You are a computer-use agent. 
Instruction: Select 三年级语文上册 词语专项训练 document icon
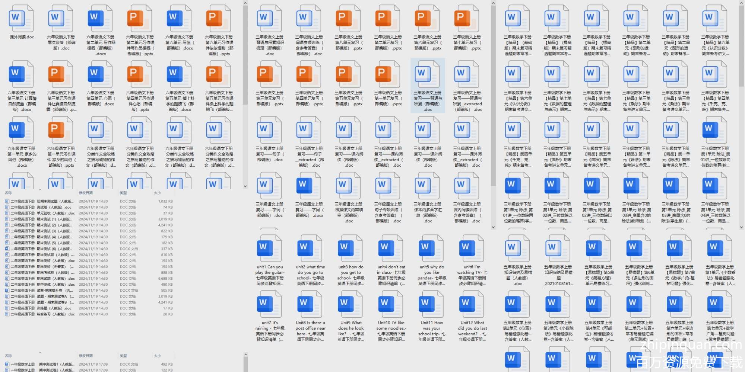(x=309, y=18)
